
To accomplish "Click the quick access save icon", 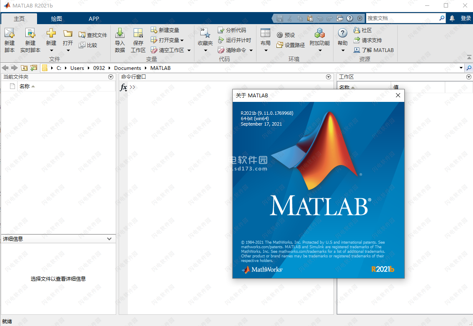I will click(x=280, y=18).
